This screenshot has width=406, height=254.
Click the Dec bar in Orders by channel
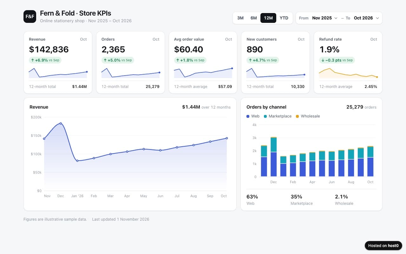[273, 157]
